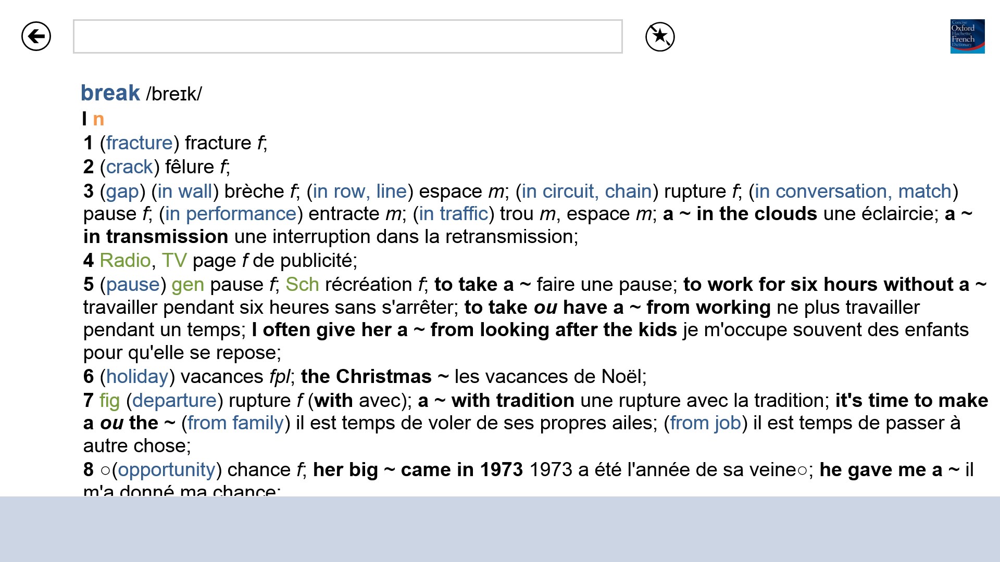Click the 'departure' link in sense 7

click(x=174, y=400)
